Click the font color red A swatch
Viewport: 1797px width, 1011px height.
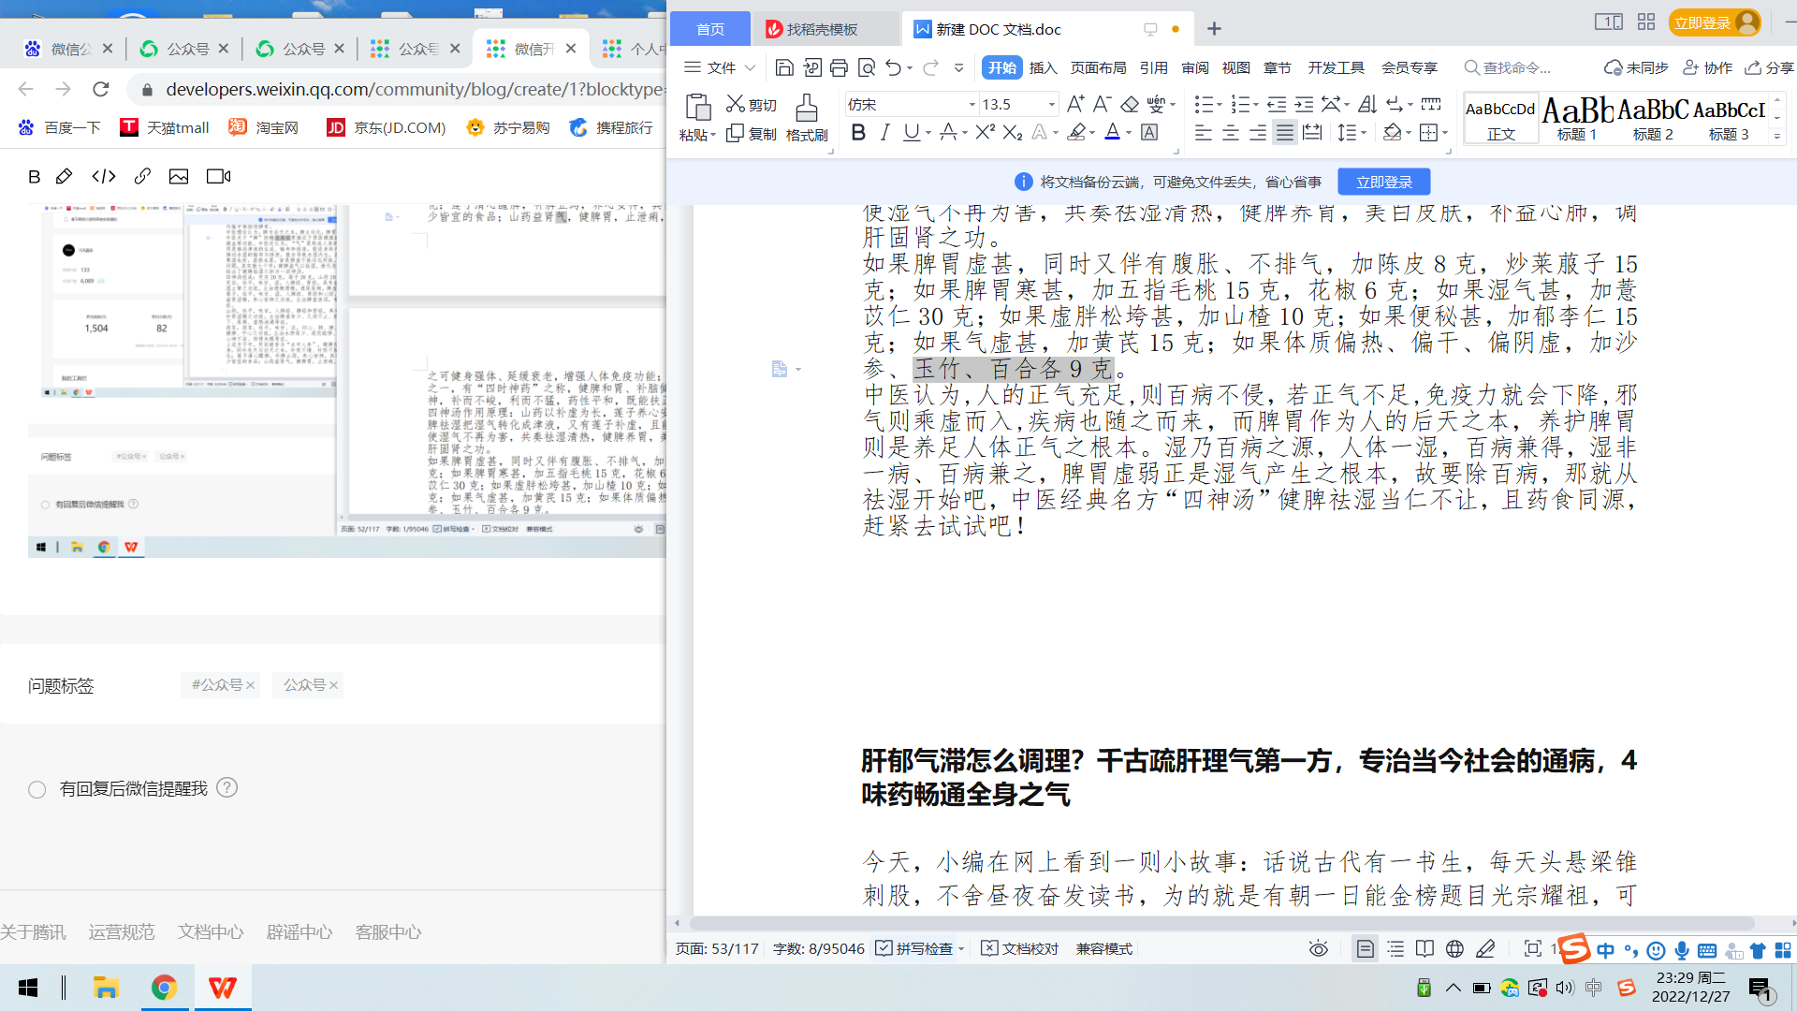(x=1112, y=133)
